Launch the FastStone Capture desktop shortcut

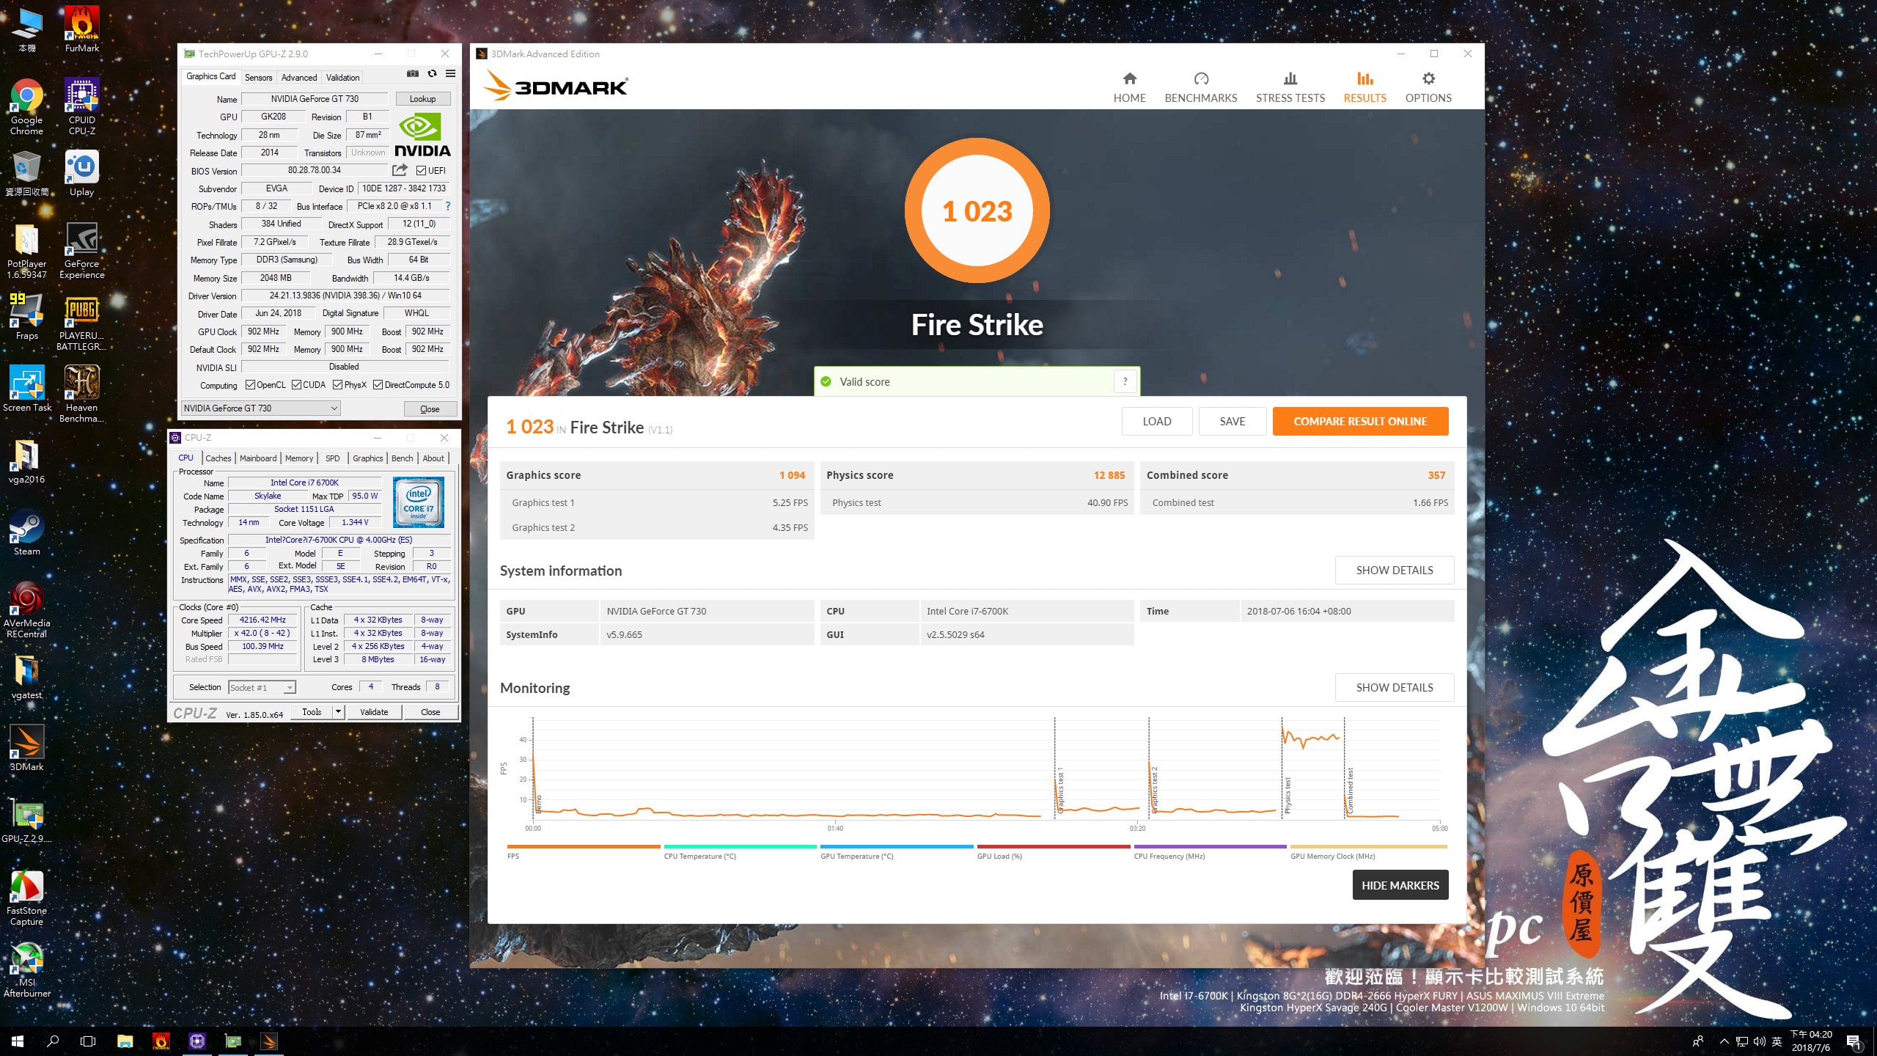(x=26, y=897)
